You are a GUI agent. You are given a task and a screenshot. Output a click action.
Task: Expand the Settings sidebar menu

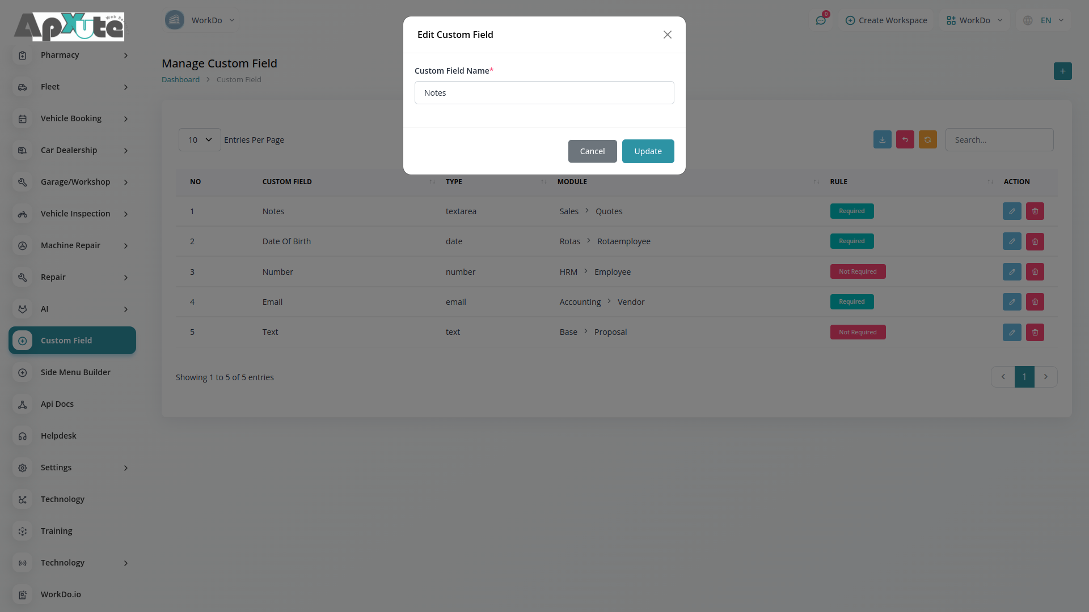72,467
